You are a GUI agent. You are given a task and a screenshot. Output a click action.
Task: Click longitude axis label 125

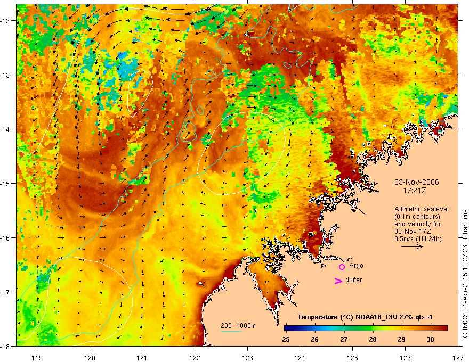tap(353, 358)
